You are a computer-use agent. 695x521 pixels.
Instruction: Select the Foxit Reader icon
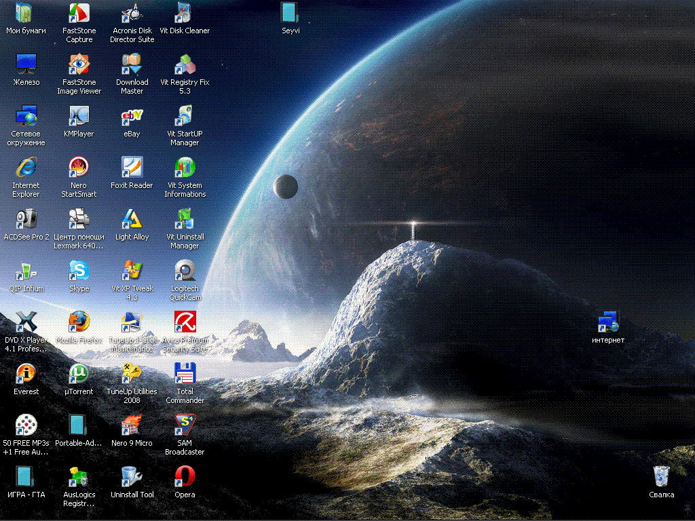point(132,167)
